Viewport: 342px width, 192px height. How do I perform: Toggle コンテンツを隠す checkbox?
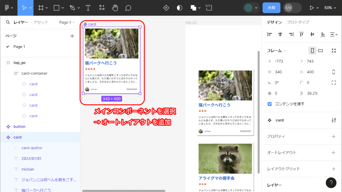pos(270,104)
